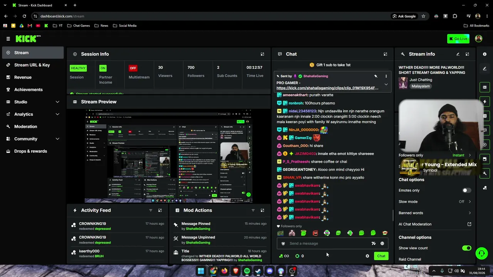The image size is (493, 277).
Task: Open a new browser tab
Action: (x=75, y=5)
